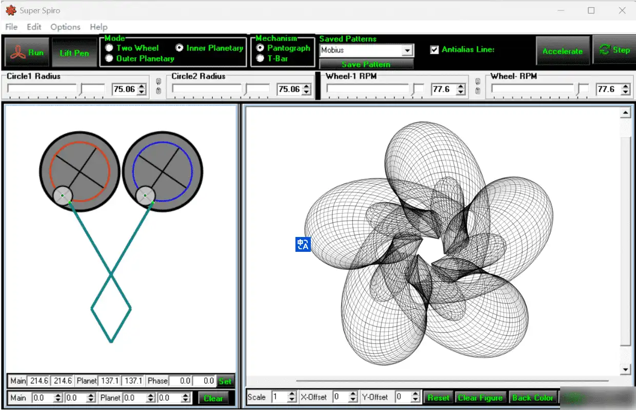Click the upper link icon between circle radii

(158, 82)
